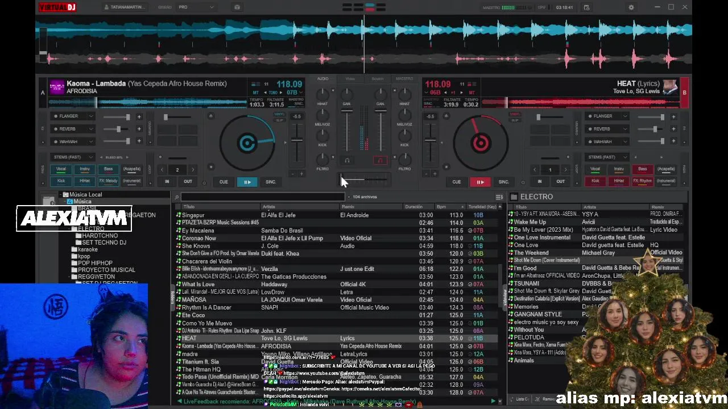Click the deck A headphone cue icon

(x=347, y=160)
